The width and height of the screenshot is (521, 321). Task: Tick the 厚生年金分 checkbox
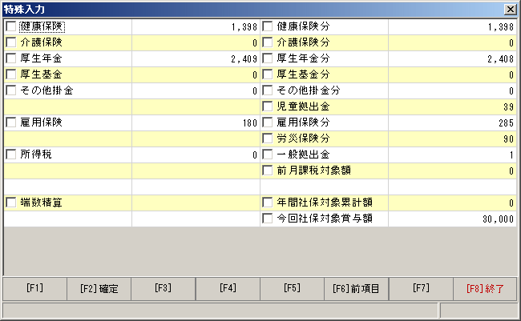tap(268, 58)
